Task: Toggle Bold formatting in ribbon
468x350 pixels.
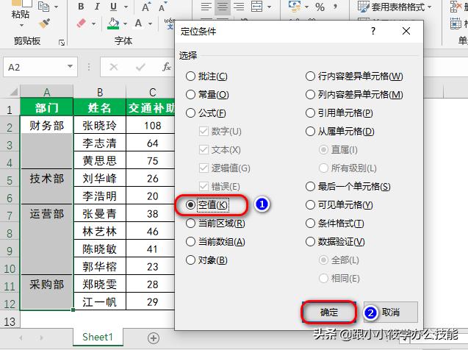Action: point(81,7)
